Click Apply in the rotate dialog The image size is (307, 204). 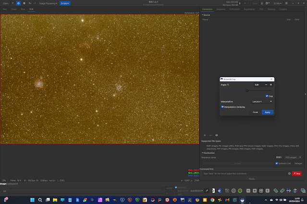pos(268,112)
